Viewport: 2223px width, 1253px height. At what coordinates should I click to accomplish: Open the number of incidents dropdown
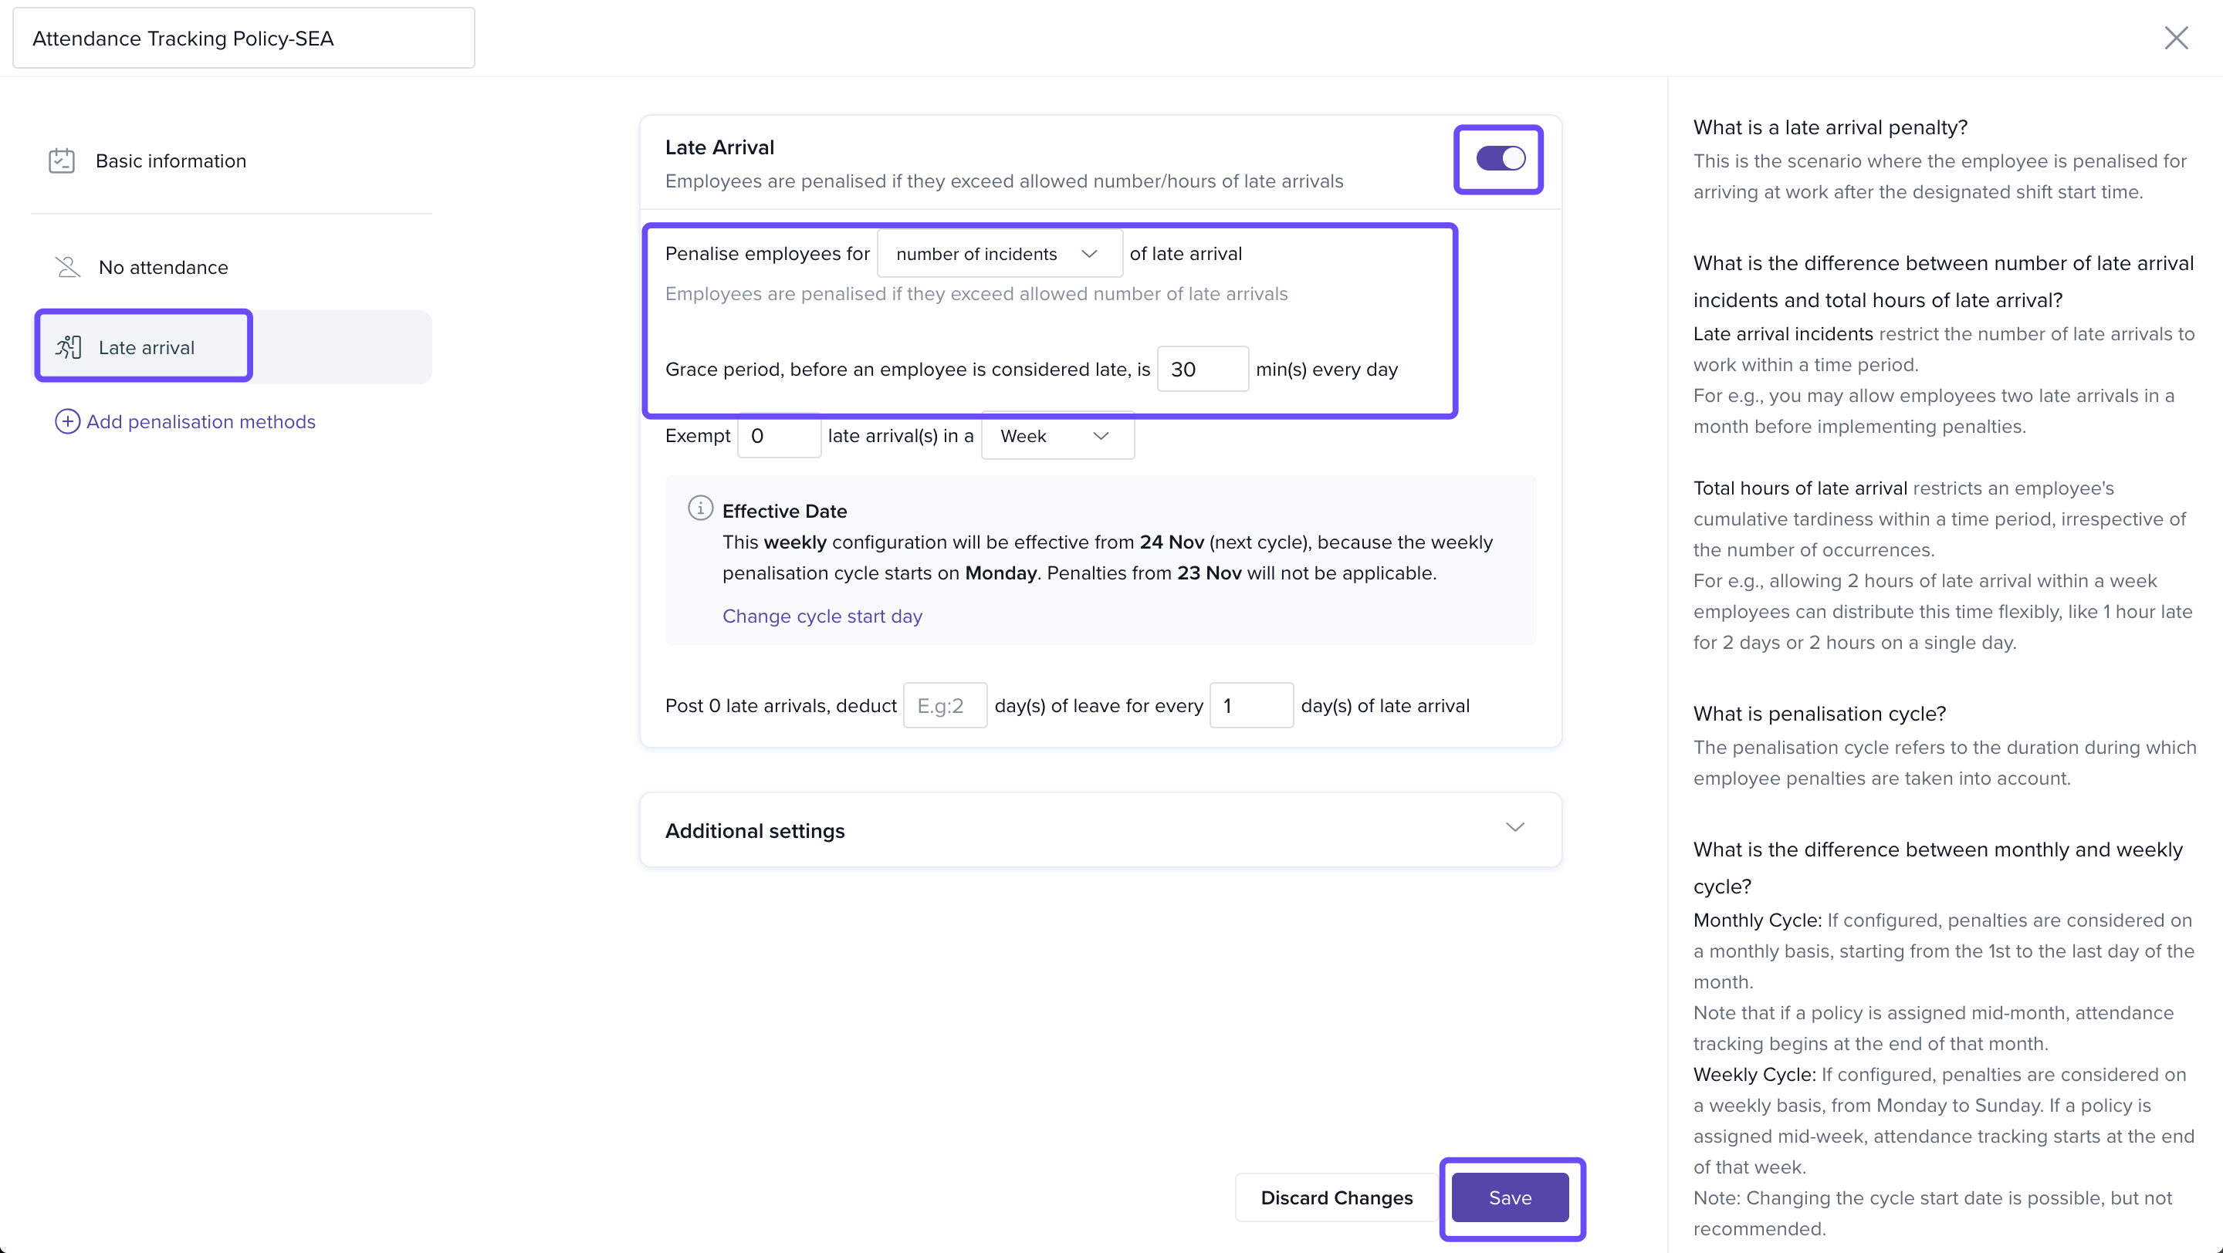[999, 255]
